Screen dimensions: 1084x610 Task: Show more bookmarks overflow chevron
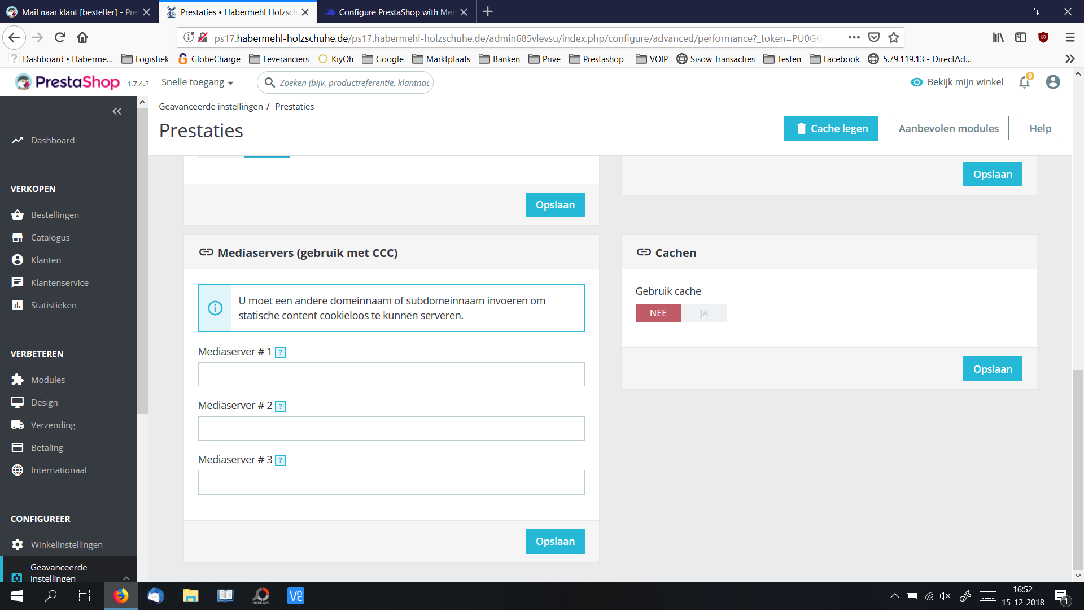(x=1069, y=59)
